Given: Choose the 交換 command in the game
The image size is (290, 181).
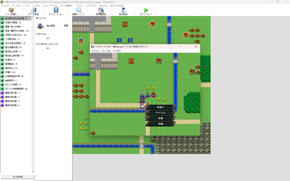Looking at the screenshot, I should [x=160, y=118].
